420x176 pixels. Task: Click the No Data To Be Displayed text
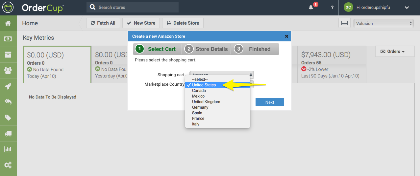point(53,97)
